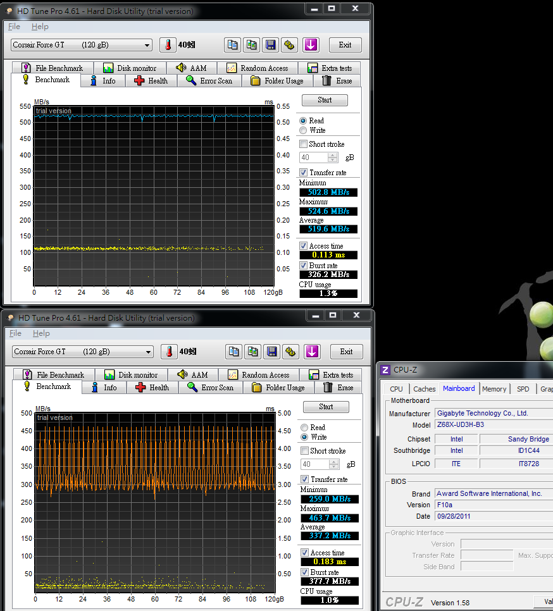The image size is (553, 611).
Task: Open AAM tab in upper HD Tune window
Action: click(191, 68)
